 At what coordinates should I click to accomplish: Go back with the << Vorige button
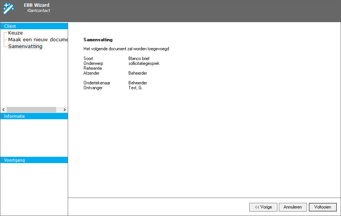coord(263,207)
